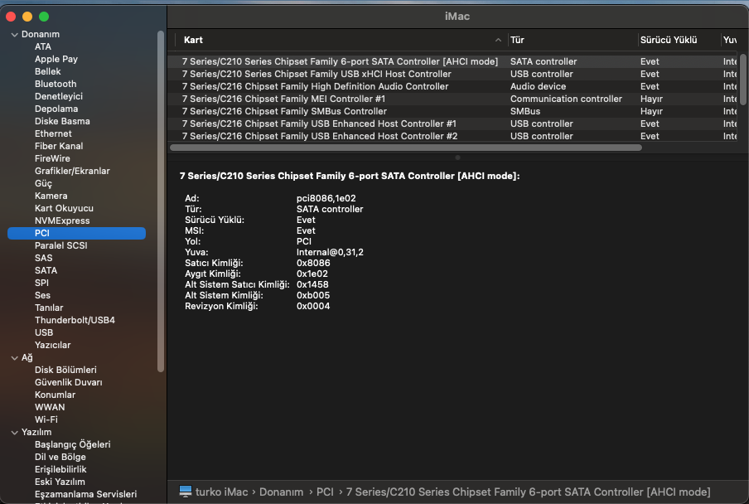Select High Definition Audio Controller row

[315, 86]
